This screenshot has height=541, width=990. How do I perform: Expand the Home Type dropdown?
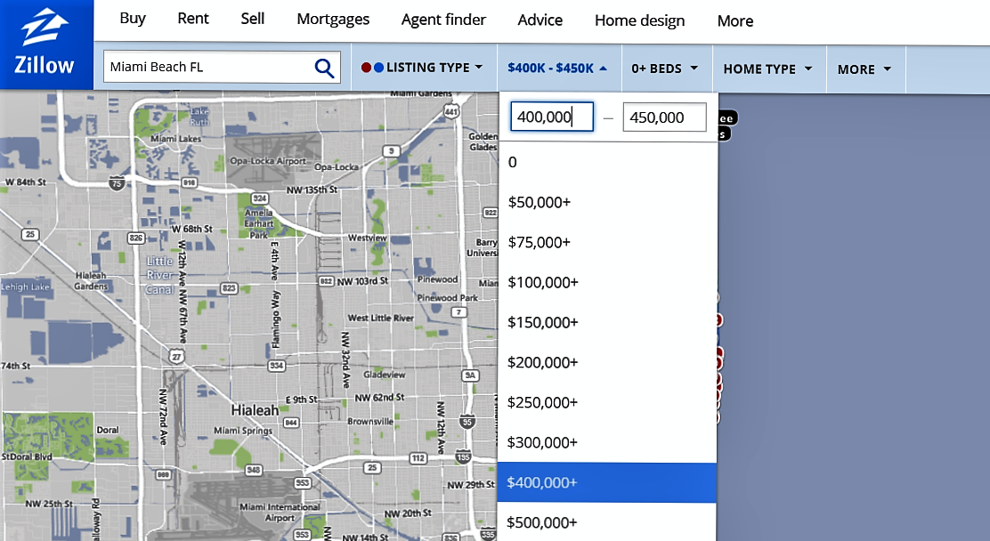[x=768, y=69]
